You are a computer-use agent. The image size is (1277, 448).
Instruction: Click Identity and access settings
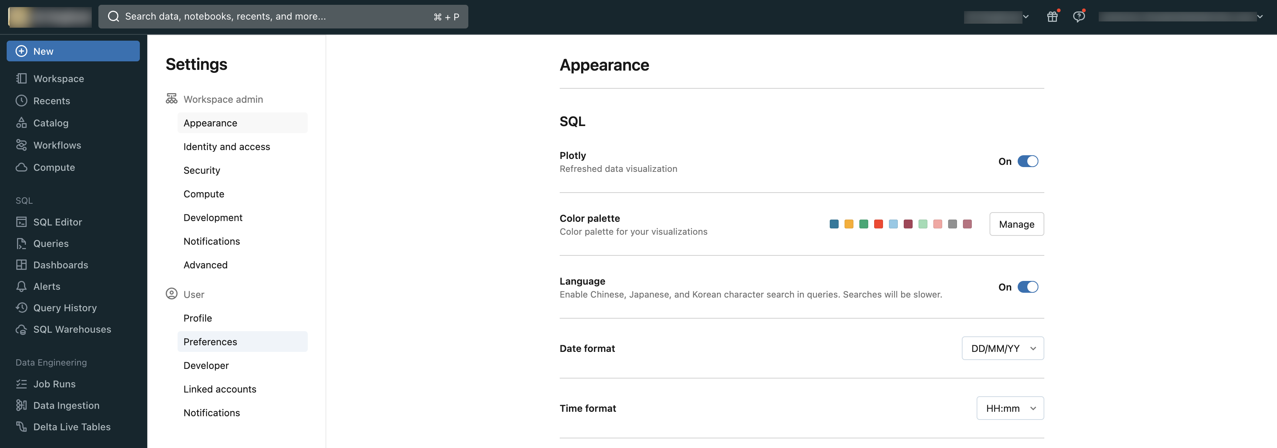click(226, 146)
